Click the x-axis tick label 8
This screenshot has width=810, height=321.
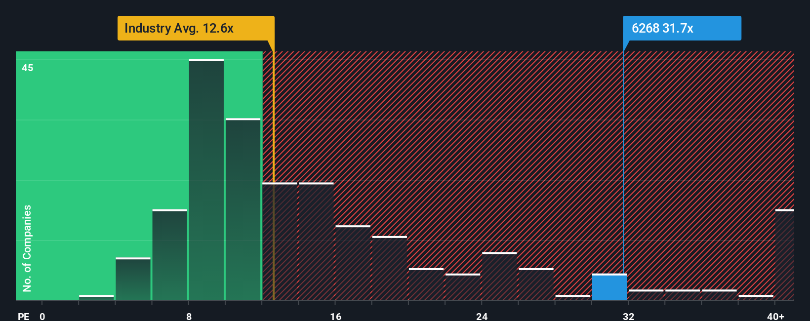pyautogui.click(x=189, y=316)
